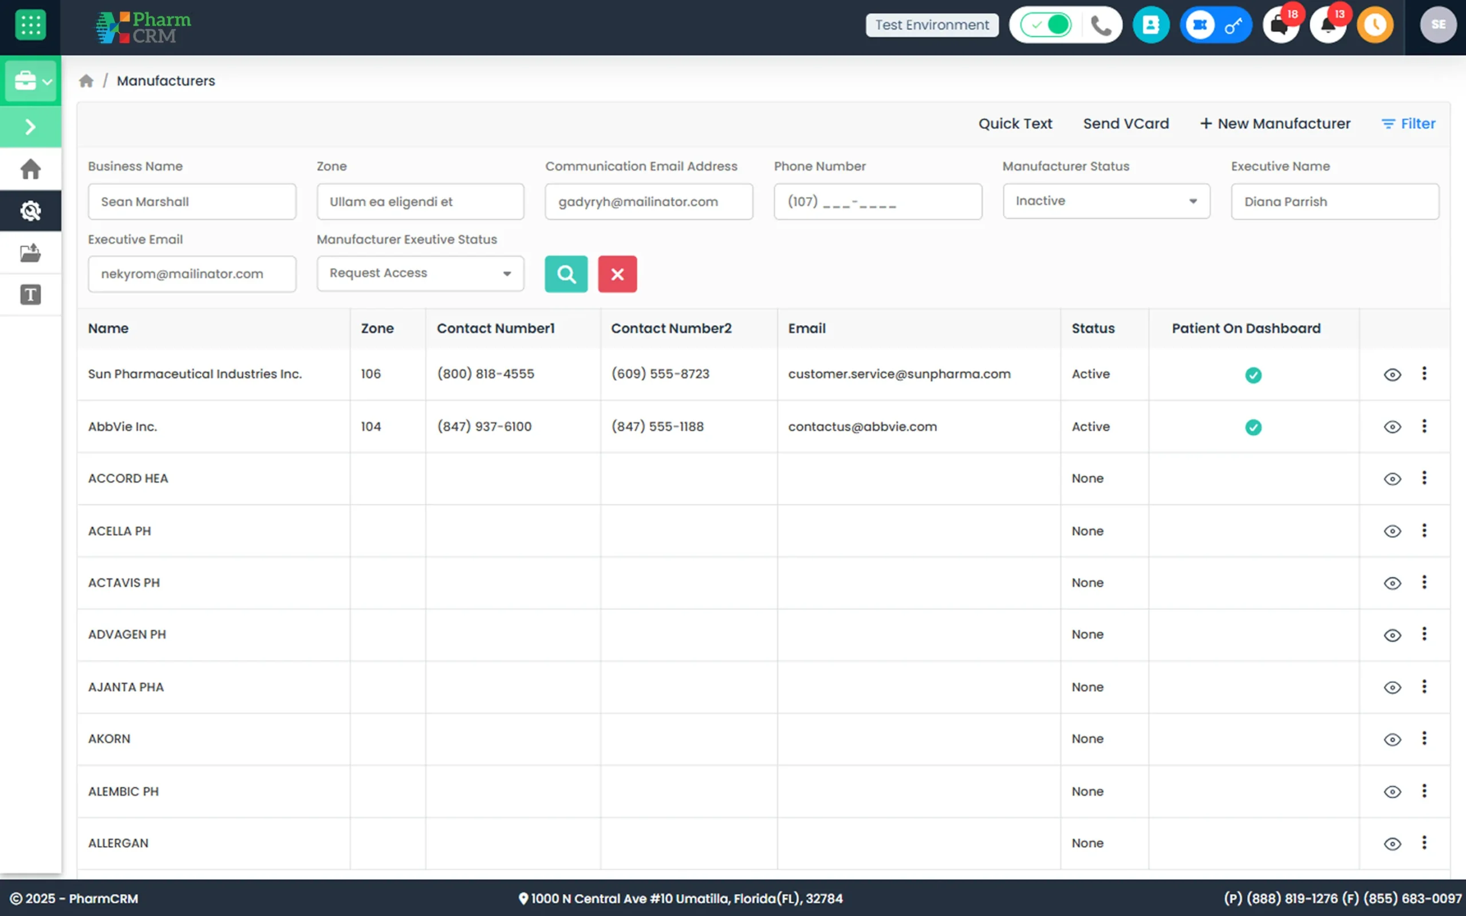Open the sidebar text template icon
1466x916 pixels.
click(30, 295)
